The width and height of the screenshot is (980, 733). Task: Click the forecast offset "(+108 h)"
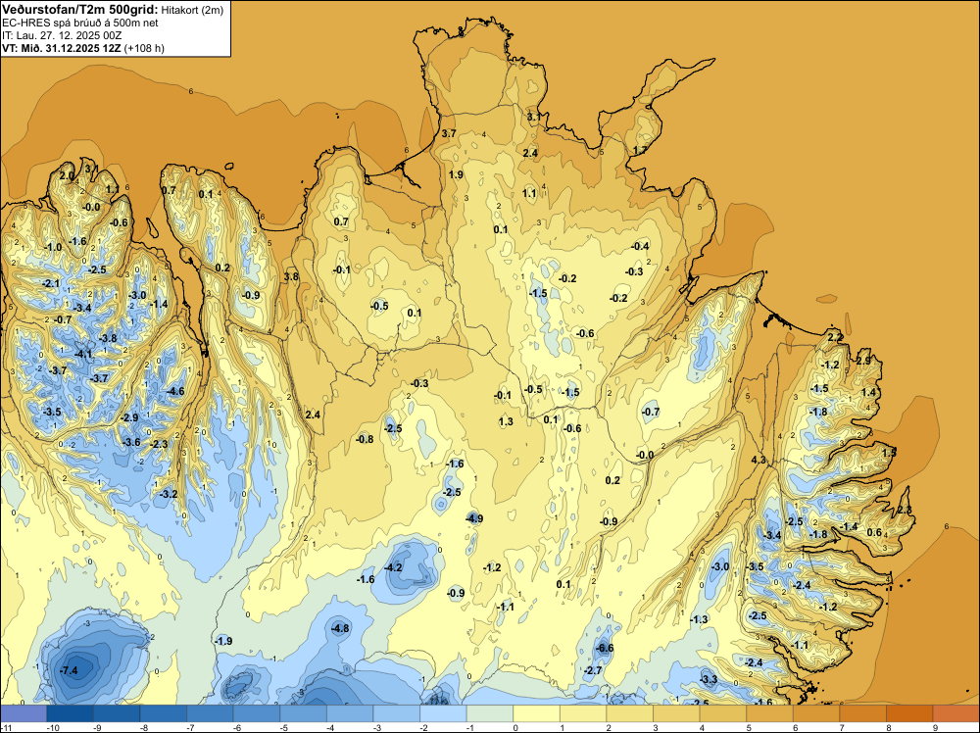point(144,48)
